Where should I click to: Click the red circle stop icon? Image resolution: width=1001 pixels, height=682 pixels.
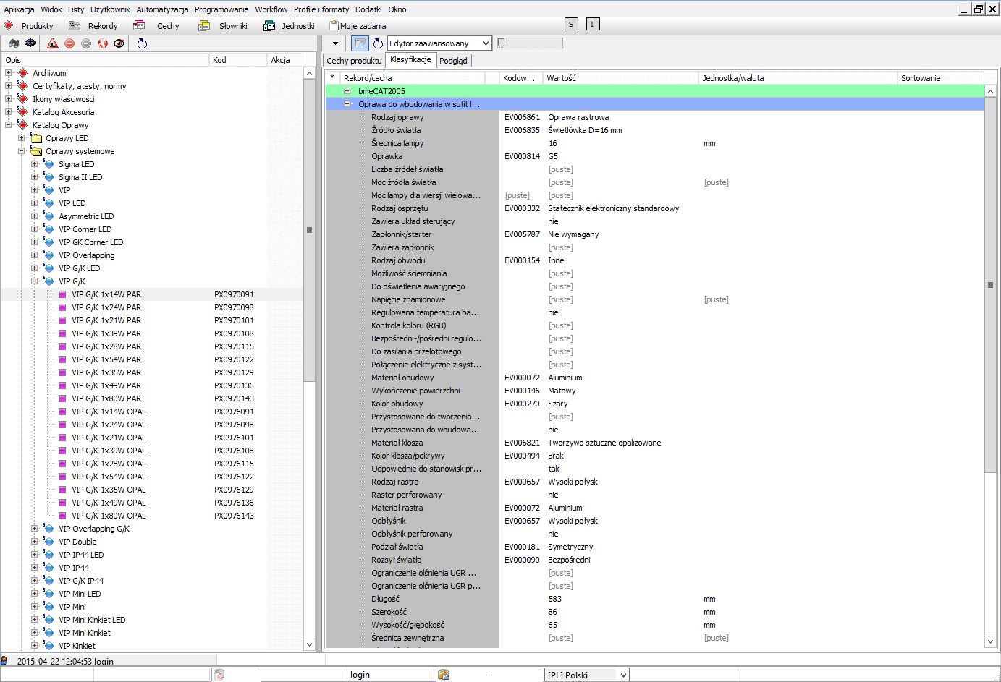click(69, 43)
